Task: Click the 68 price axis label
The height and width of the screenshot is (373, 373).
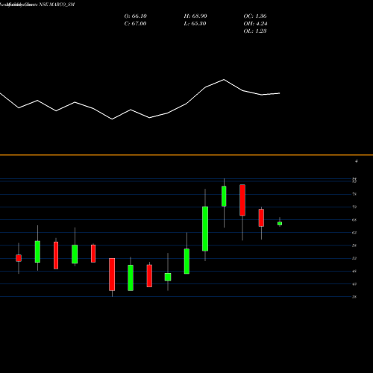Action: coord(354,220)
